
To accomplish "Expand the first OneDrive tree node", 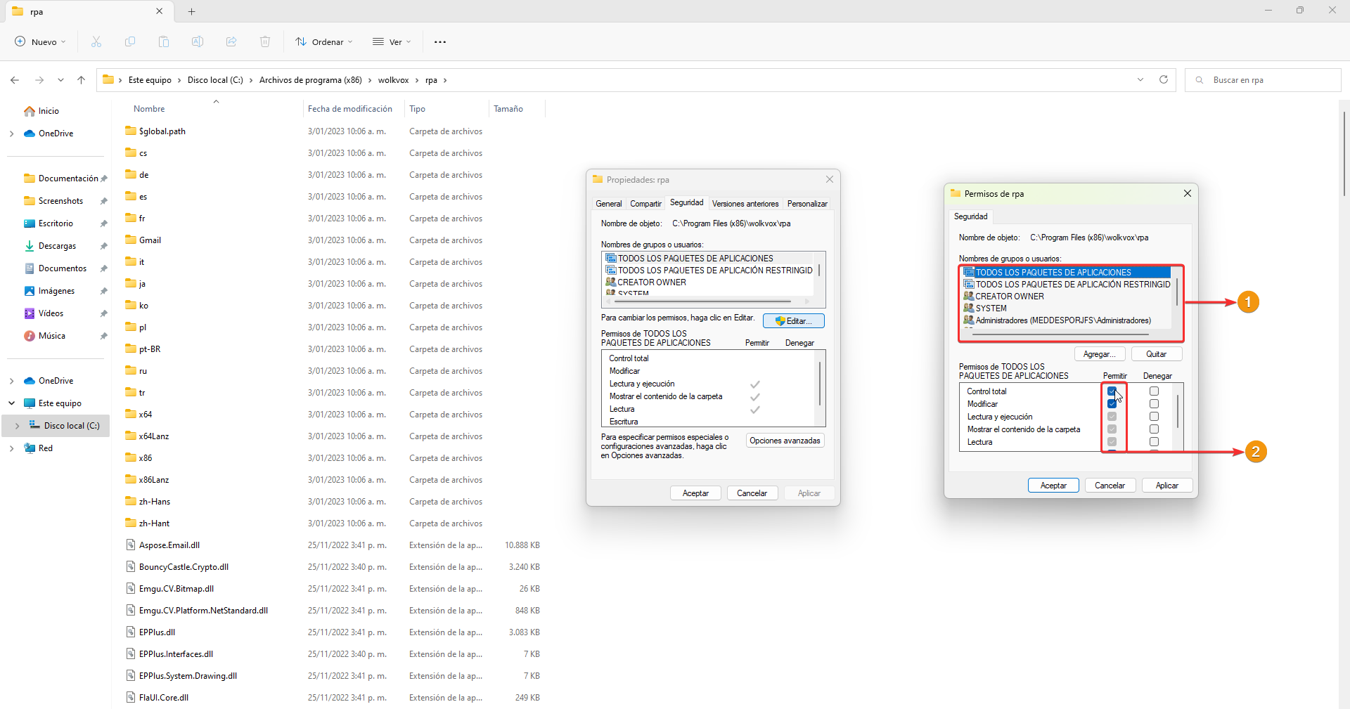I will click(x=11, y=134).
